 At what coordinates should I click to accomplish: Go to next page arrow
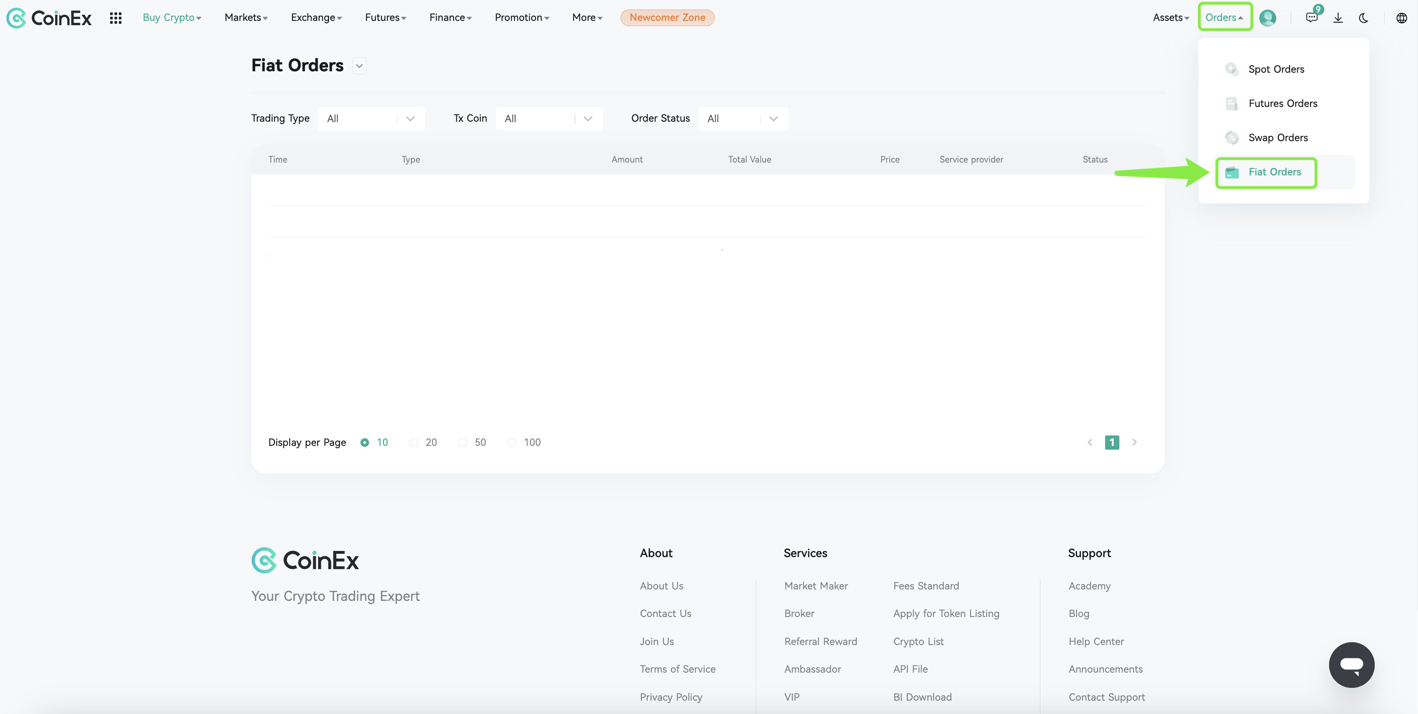click(1134, 442)
